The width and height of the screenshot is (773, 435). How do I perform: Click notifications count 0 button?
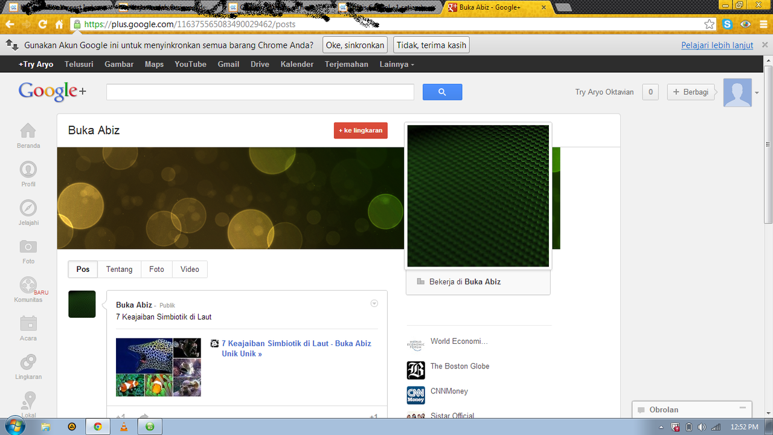pyautogui.click(x=650, y=92)
